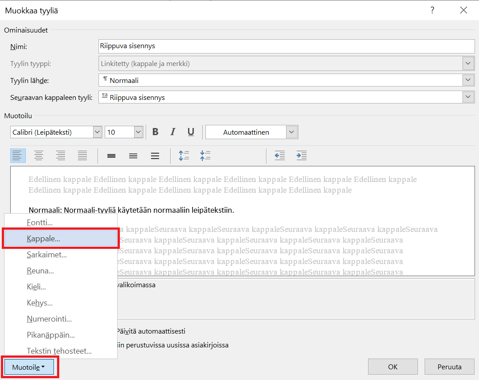Toggle Underline formatting button
The width and height of the screenshot is (479, 380).
(191, 132)
